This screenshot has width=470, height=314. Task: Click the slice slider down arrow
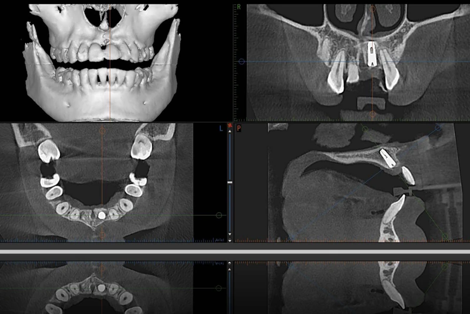230,234
